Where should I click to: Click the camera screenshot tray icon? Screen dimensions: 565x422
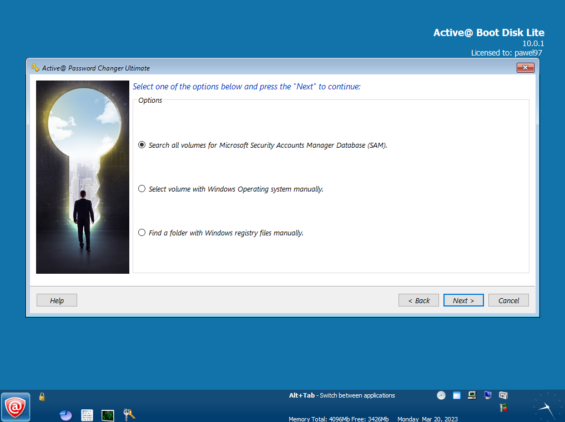pyautogui.click(x=503, y=395)
